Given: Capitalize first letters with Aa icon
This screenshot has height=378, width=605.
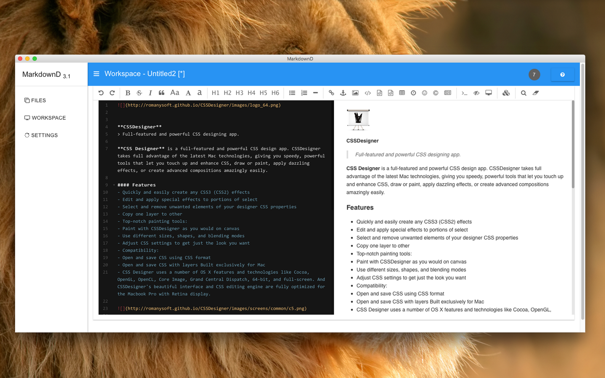Looking at the screenshot, I should point(175,93).
